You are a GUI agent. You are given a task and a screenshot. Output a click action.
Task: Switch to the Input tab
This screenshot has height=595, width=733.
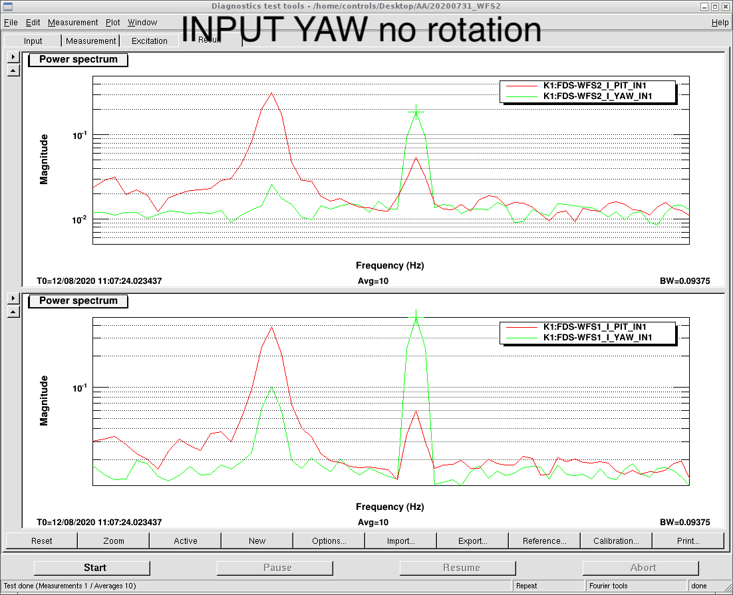click(33, 41)
